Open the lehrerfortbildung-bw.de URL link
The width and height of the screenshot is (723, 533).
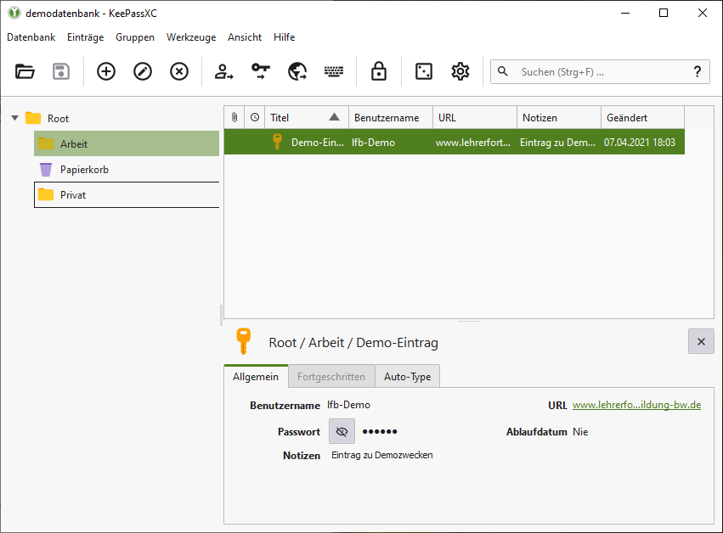[x=636, y=406]
